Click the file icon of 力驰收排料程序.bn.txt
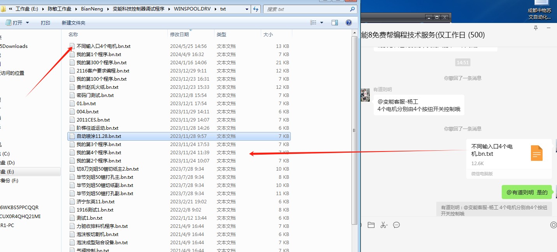This screenshot has width=557, height=252. 72,226
